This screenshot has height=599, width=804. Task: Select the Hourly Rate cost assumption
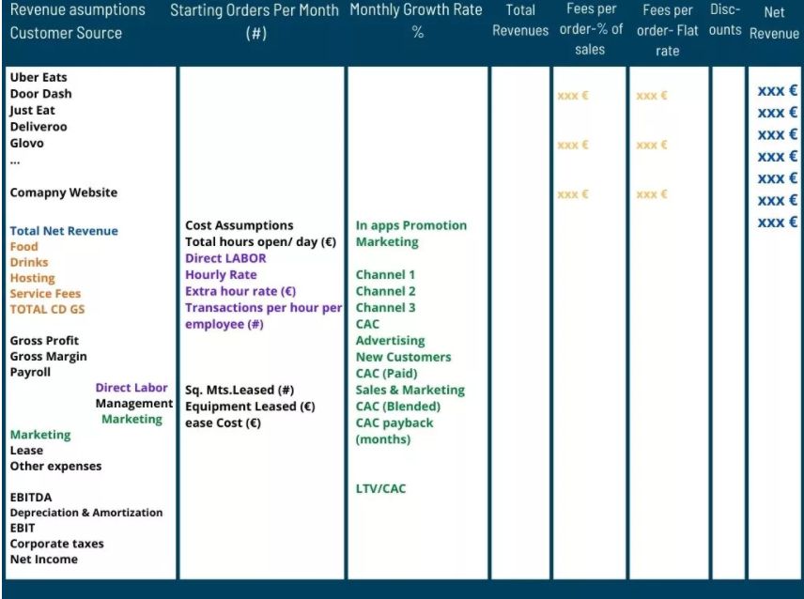[221, 275]
